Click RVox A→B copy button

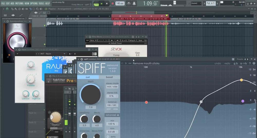(x=124, y=40)
